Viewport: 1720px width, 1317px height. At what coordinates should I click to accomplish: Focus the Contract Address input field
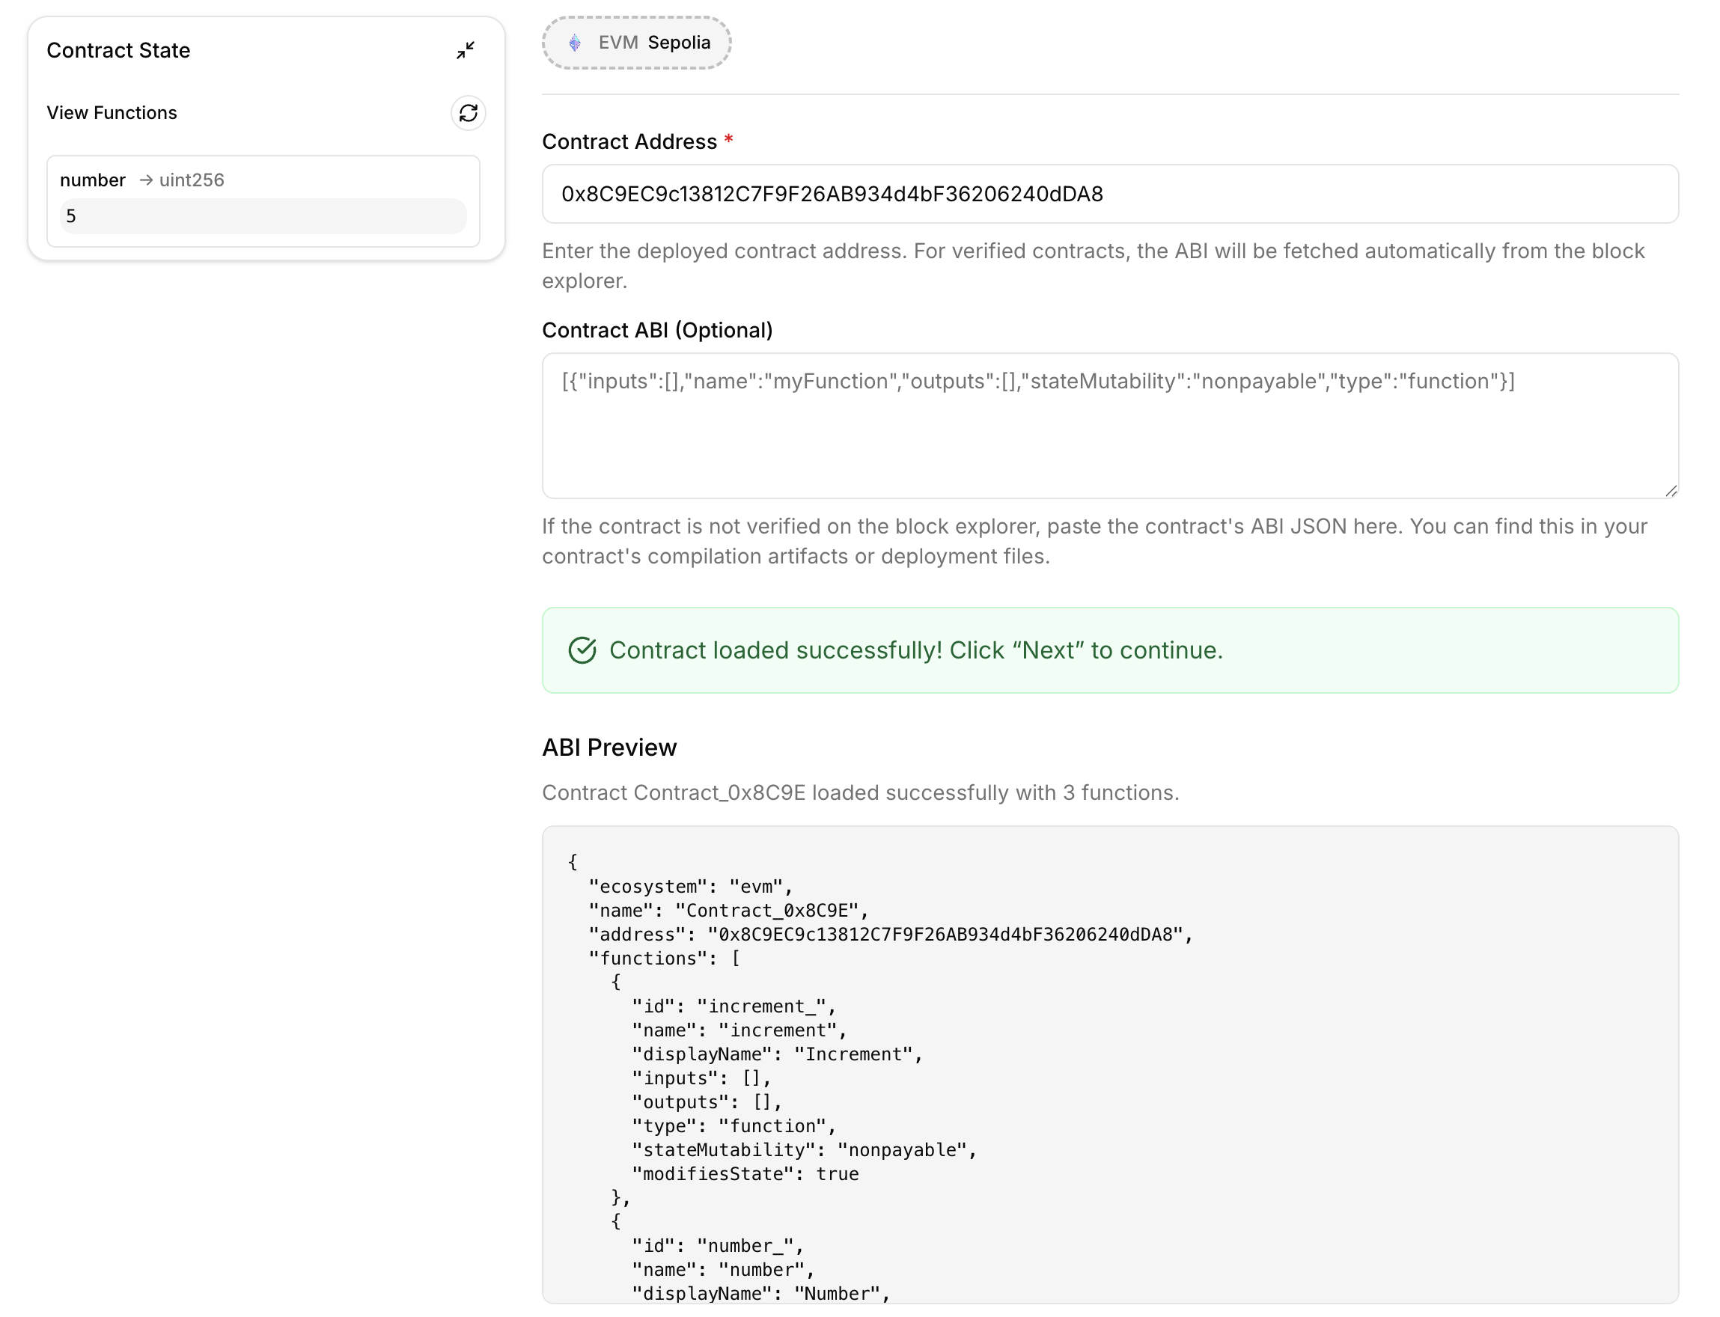coord(1109,194)
